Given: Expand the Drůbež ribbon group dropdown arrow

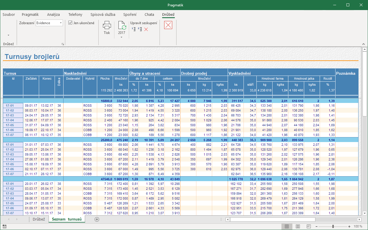Looking at the screenshot, I should pyautogui.click(x=8, y=35).
